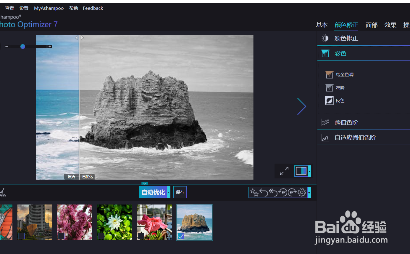The width and height of the screenshot is (410, 254).
Task: Switch to the 效果 tab
Action: click(390, 25)
